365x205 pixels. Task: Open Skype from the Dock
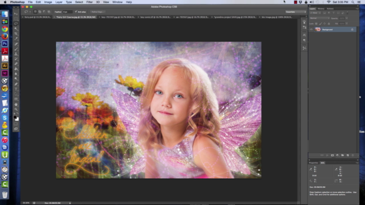click(5, 118)
